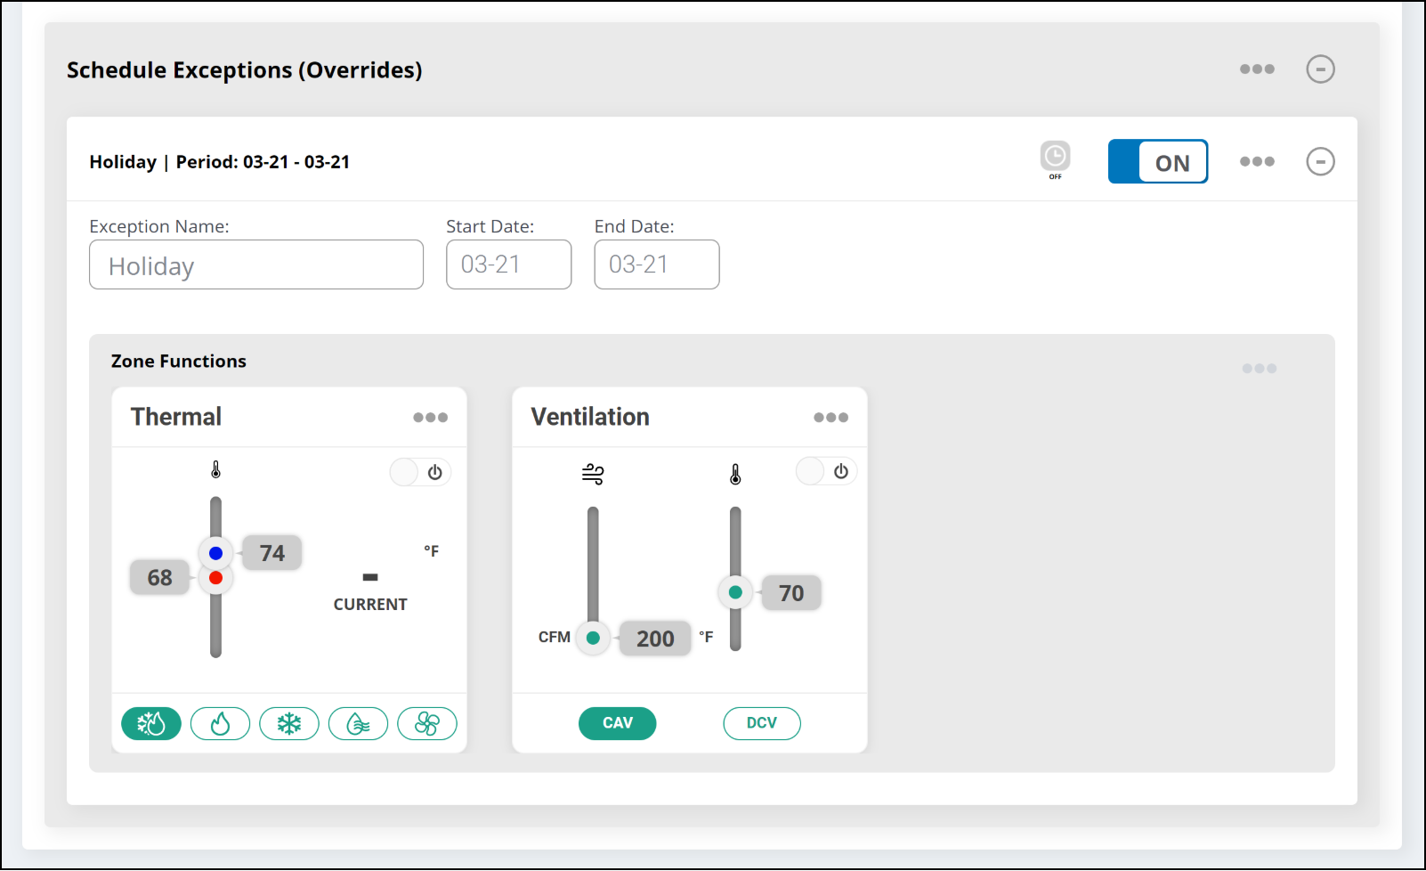Open the Ventilation card more options menu
The width and height of the screenshot is (1426, 871).
point(830,418)
